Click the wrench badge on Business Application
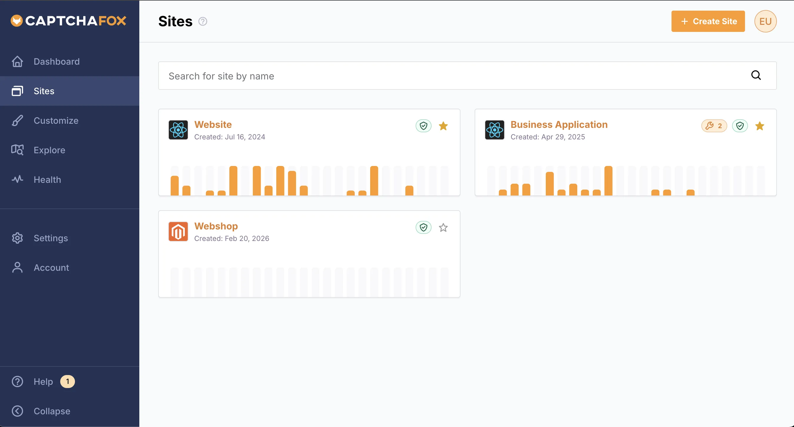This screenshot has height=427, width=794. (x=714, y=126)
